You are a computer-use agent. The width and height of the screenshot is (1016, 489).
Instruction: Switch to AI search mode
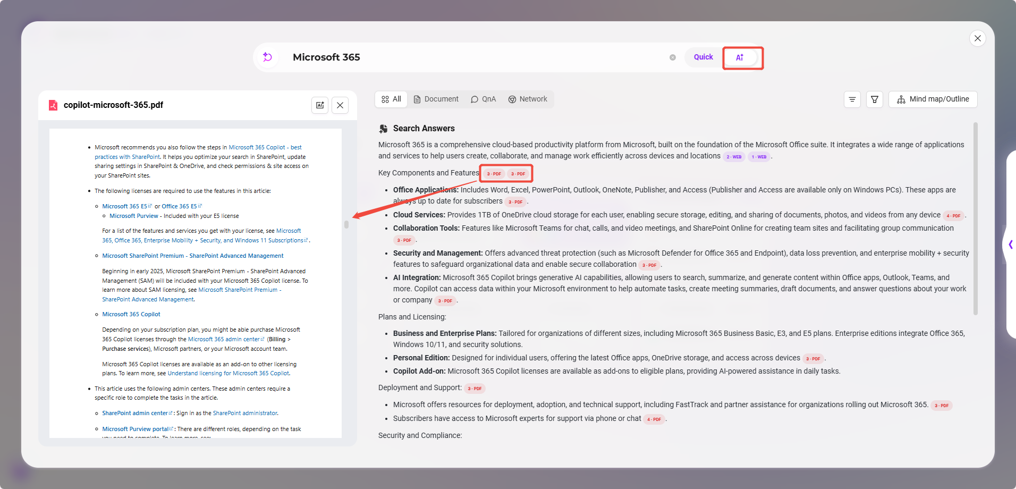pos(740,57)
